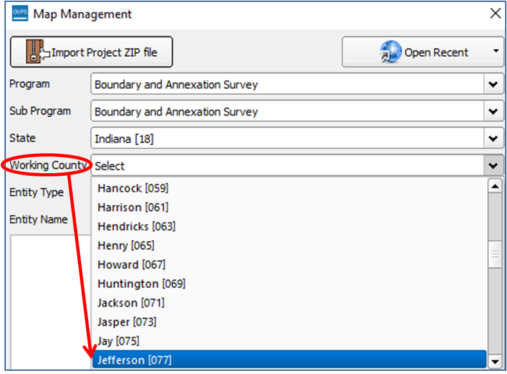Screen dimensions: 507x374
Task: Open the Sub Program dropdown
Action: click(x=297, y=111)
